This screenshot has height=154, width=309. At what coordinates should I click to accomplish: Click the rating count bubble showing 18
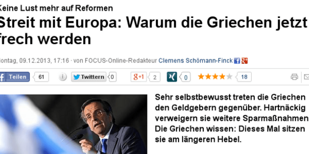point(244,77)
